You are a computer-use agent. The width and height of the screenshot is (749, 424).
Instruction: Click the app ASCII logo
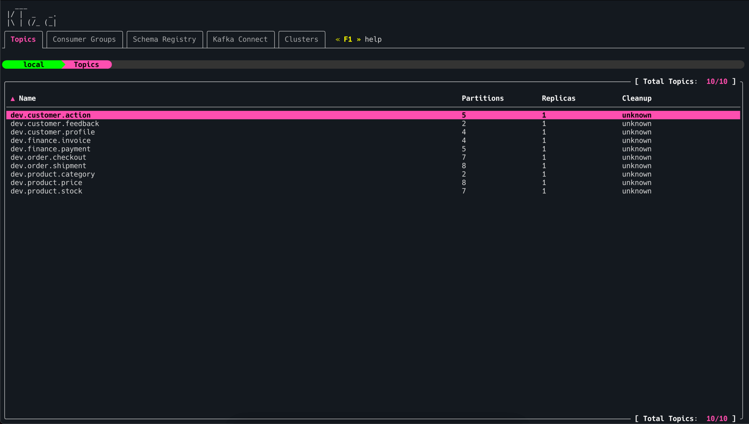pos(32,18)
